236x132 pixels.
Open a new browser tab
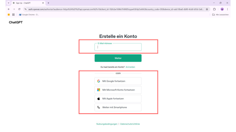point(49,3)
